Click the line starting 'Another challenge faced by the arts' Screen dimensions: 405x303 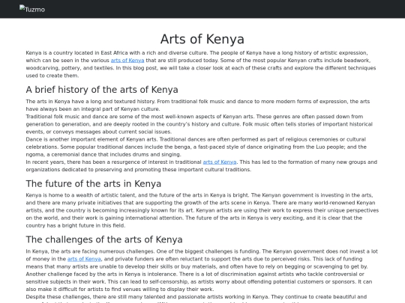(x=195, y=274)
